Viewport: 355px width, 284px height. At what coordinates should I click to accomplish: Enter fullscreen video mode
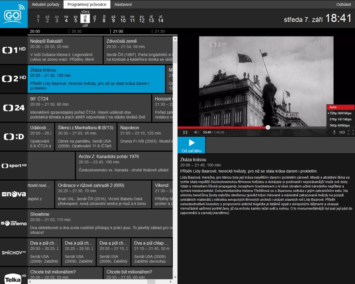(x=351, y=132)
